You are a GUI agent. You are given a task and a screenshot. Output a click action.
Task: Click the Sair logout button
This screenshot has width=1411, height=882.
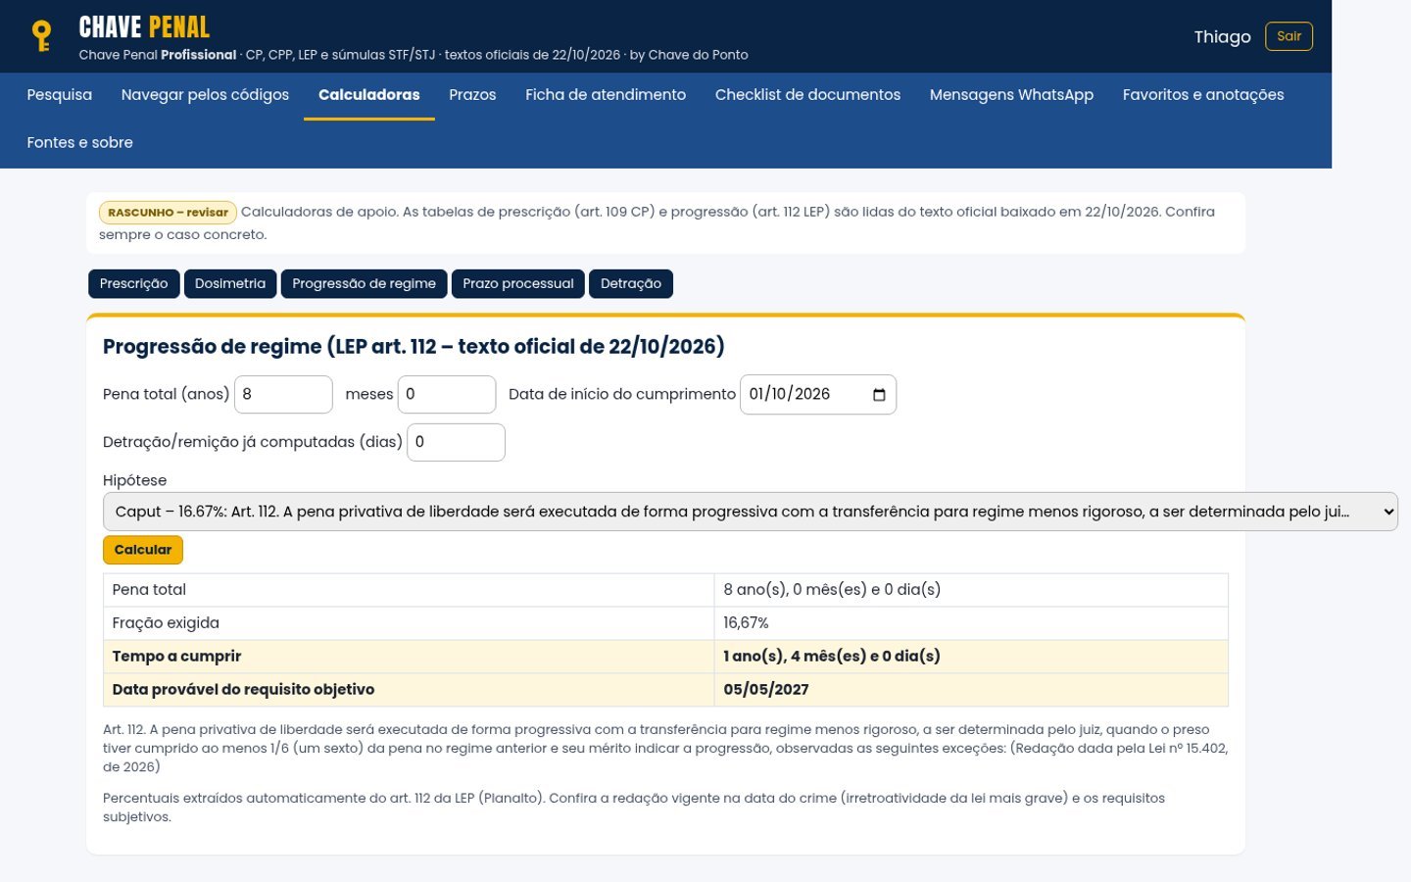[x=1289, y=36]
